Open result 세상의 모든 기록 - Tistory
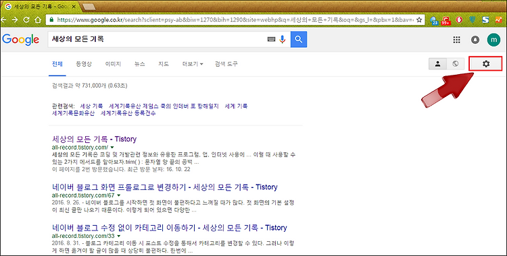Screen dimensions: 507x256 (x=94, y=139)
